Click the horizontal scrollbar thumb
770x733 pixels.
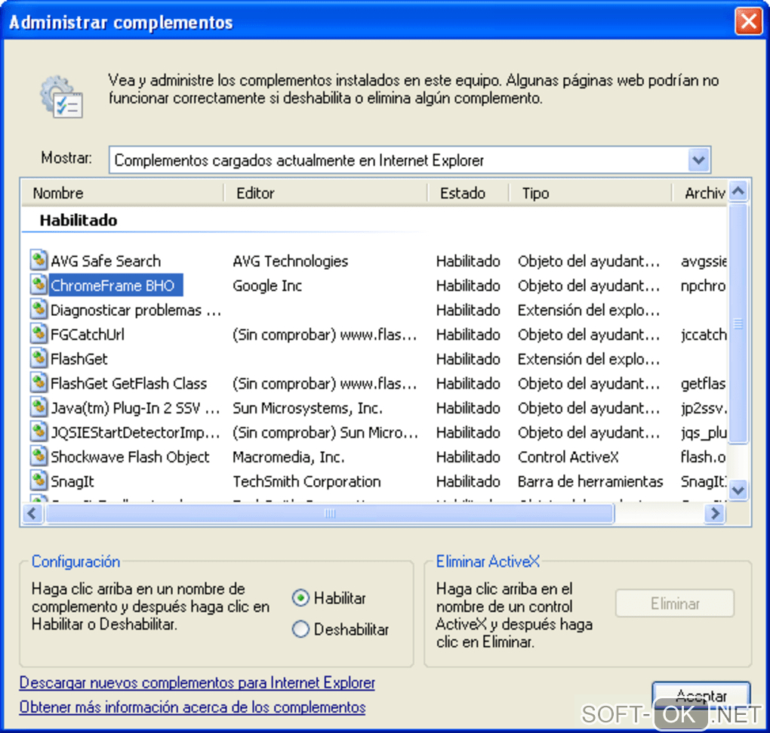(329, 514)
